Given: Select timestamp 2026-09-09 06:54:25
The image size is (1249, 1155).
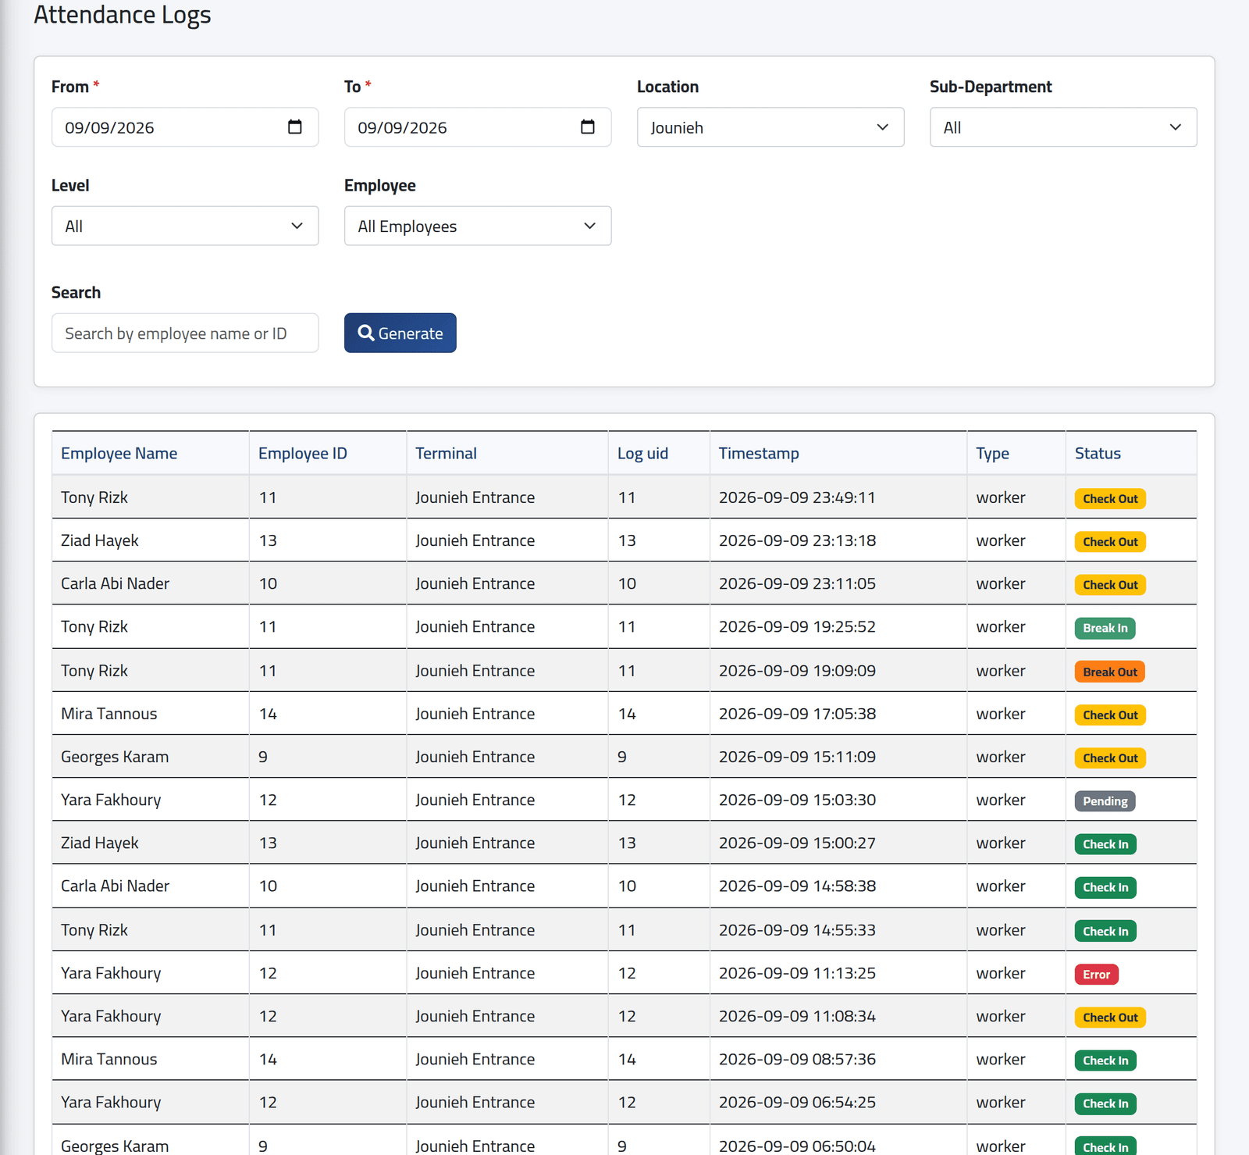Looking at the screenshot, I should [797, 1102].
